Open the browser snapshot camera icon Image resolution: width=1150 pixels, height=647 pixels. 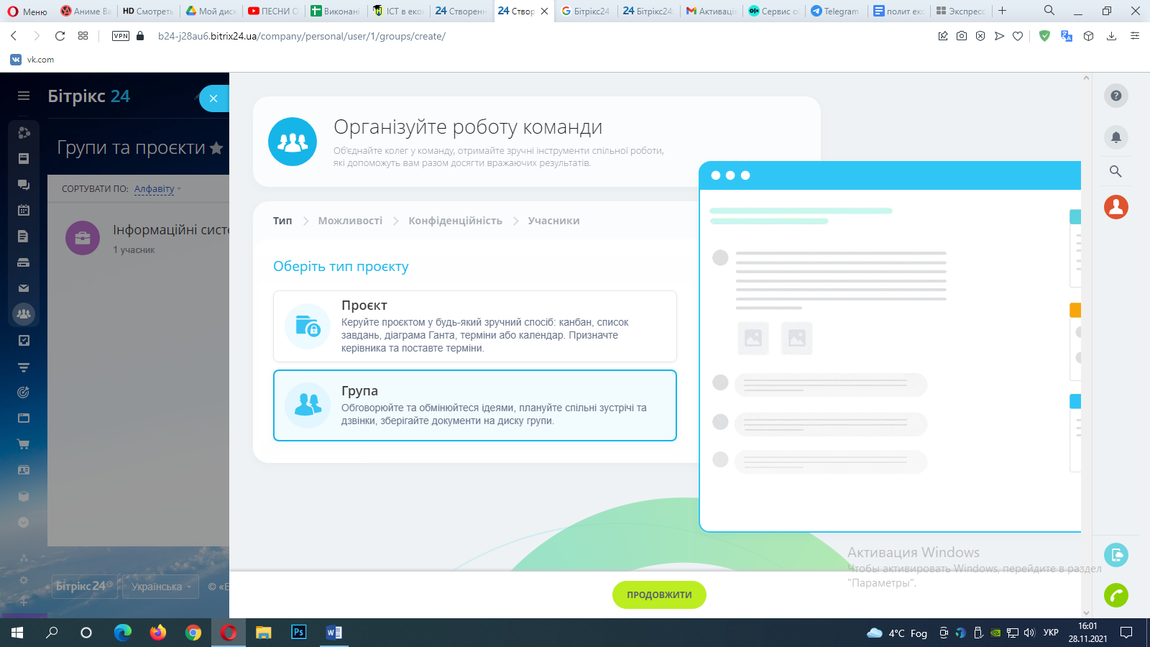point(962,36)
